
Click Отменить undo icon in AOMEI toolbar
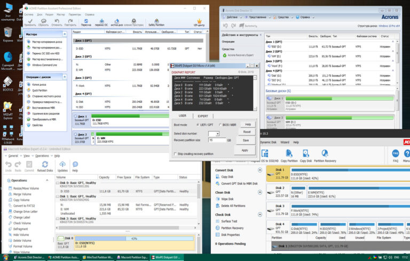[x=57, y=21]
